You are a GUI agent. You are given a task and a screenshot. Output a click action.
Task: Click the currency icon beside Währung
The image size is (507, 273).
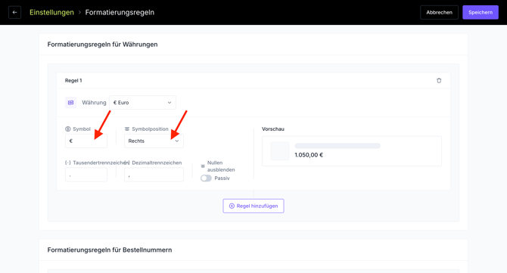click(x=71, y=102)
